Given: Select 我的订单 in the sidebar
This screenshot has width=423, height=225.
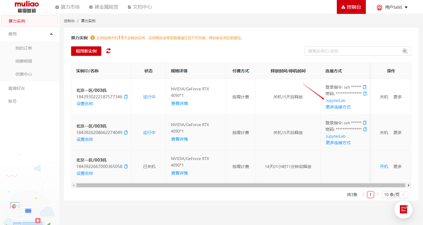Looking at the screenshot, I should coord(24,48).
